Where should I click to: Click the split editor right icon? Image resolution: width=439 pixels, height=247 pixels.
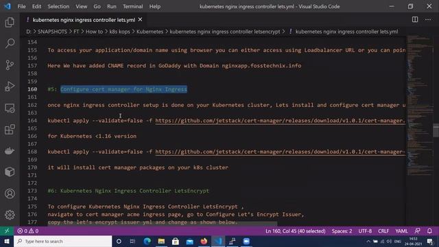click(x=415, y=20)
